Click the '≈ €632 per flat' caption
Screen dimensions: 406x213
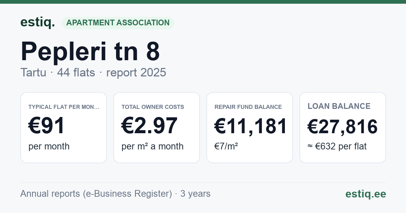point(337,146)
